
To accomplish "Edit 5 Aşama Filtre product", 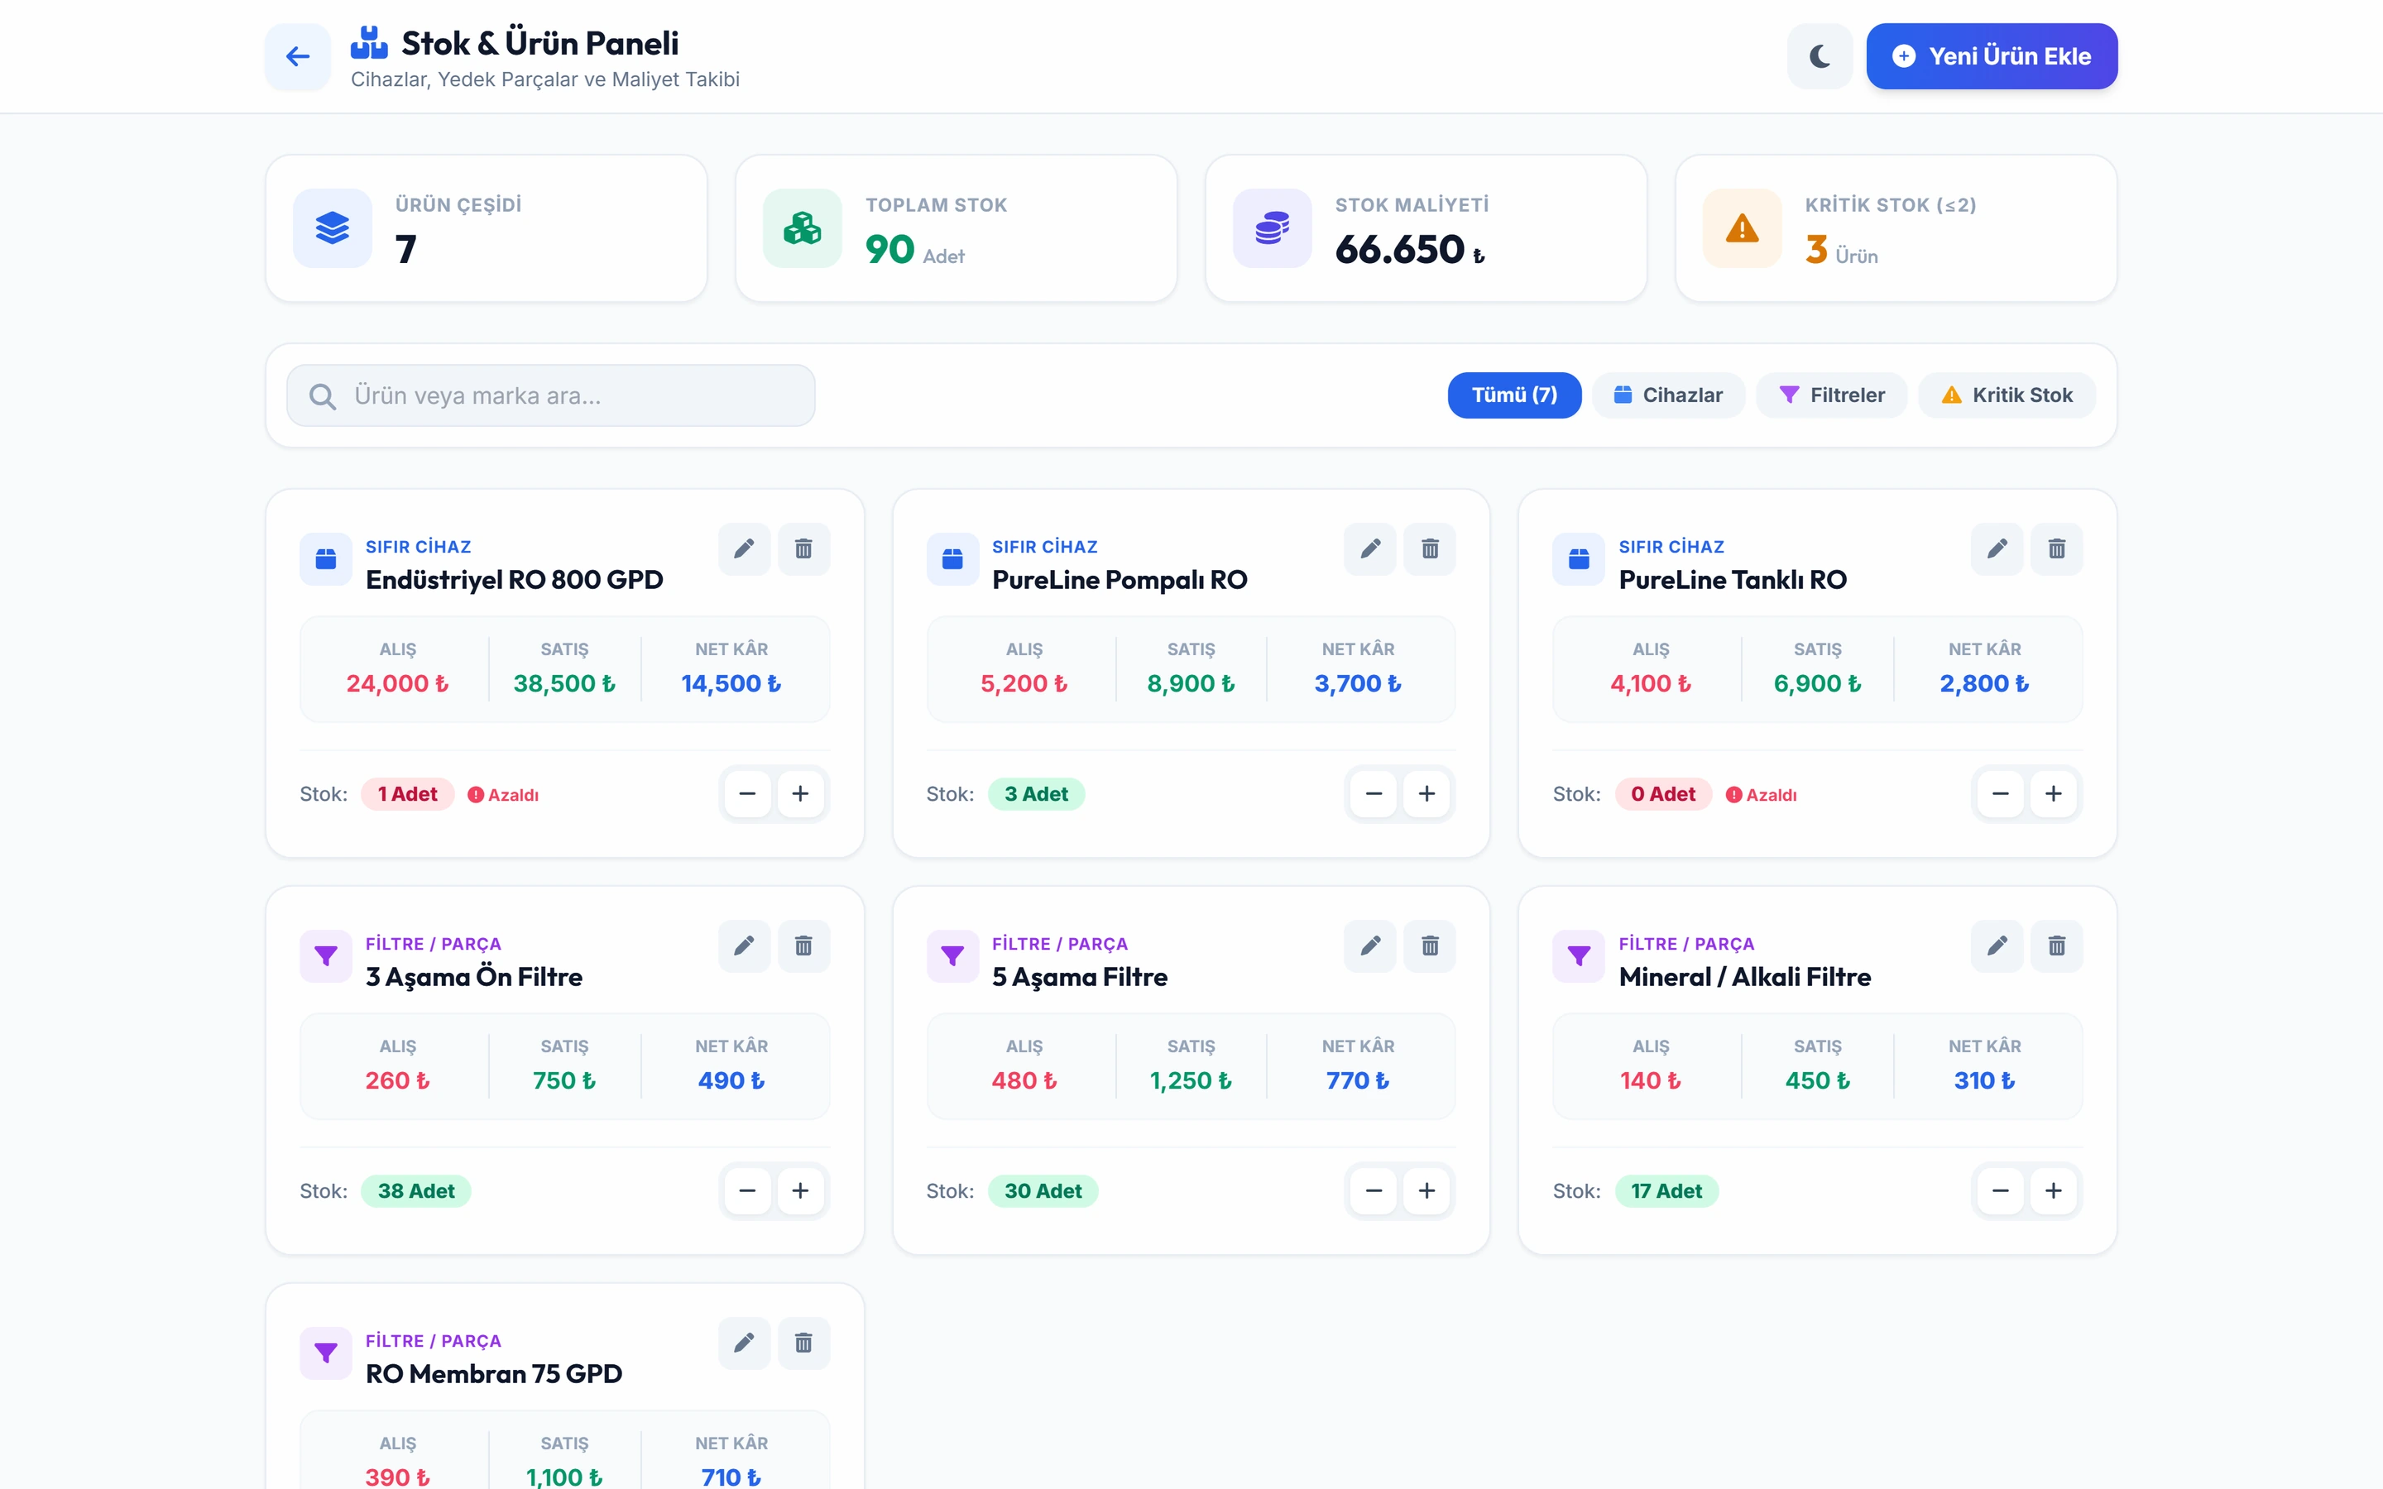I will [1371, 946].
